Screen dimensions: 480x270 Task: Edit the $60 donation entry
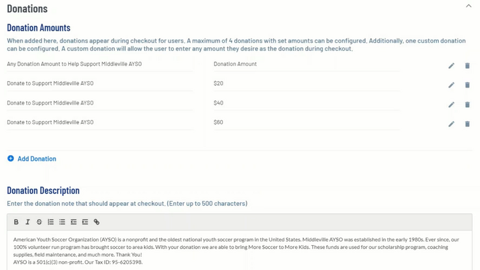(451, 124)
